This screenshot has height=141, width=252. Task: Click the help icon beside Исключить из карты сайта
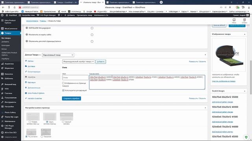27,34
